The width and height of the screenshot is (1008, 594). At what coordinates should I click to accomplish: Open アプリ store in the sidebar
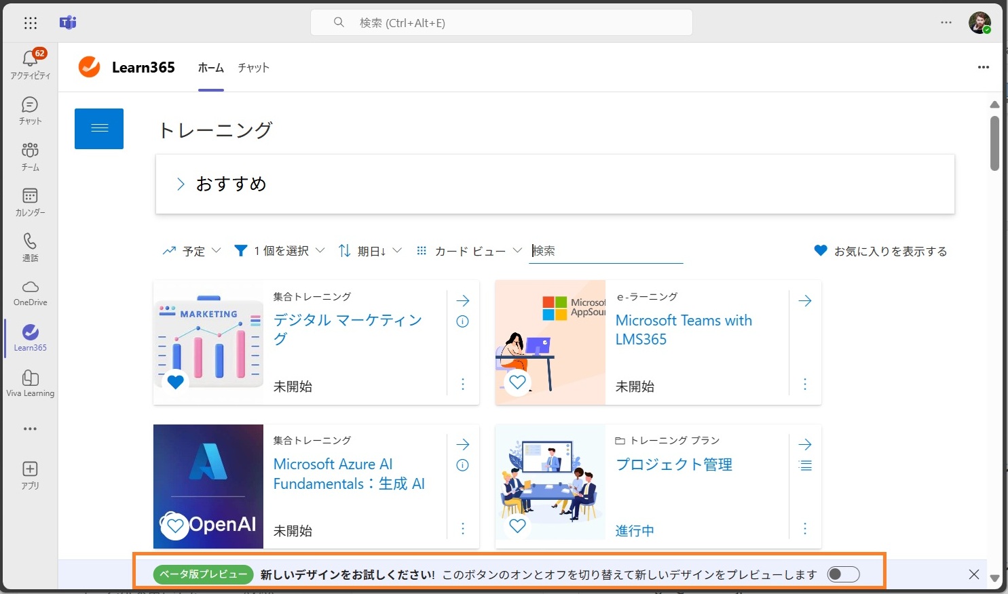[x=30, y=475]
